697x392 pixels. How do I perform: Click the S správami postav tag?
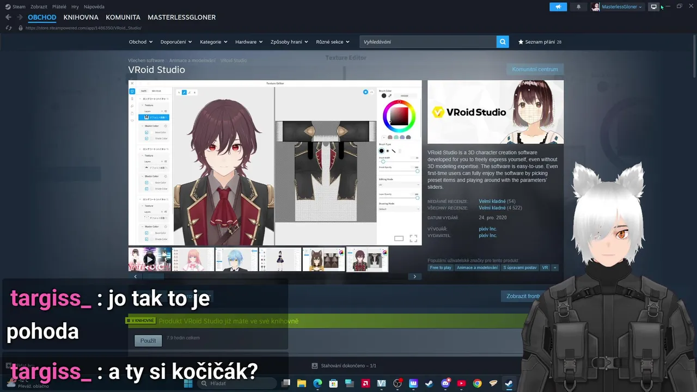pos(519,268)
